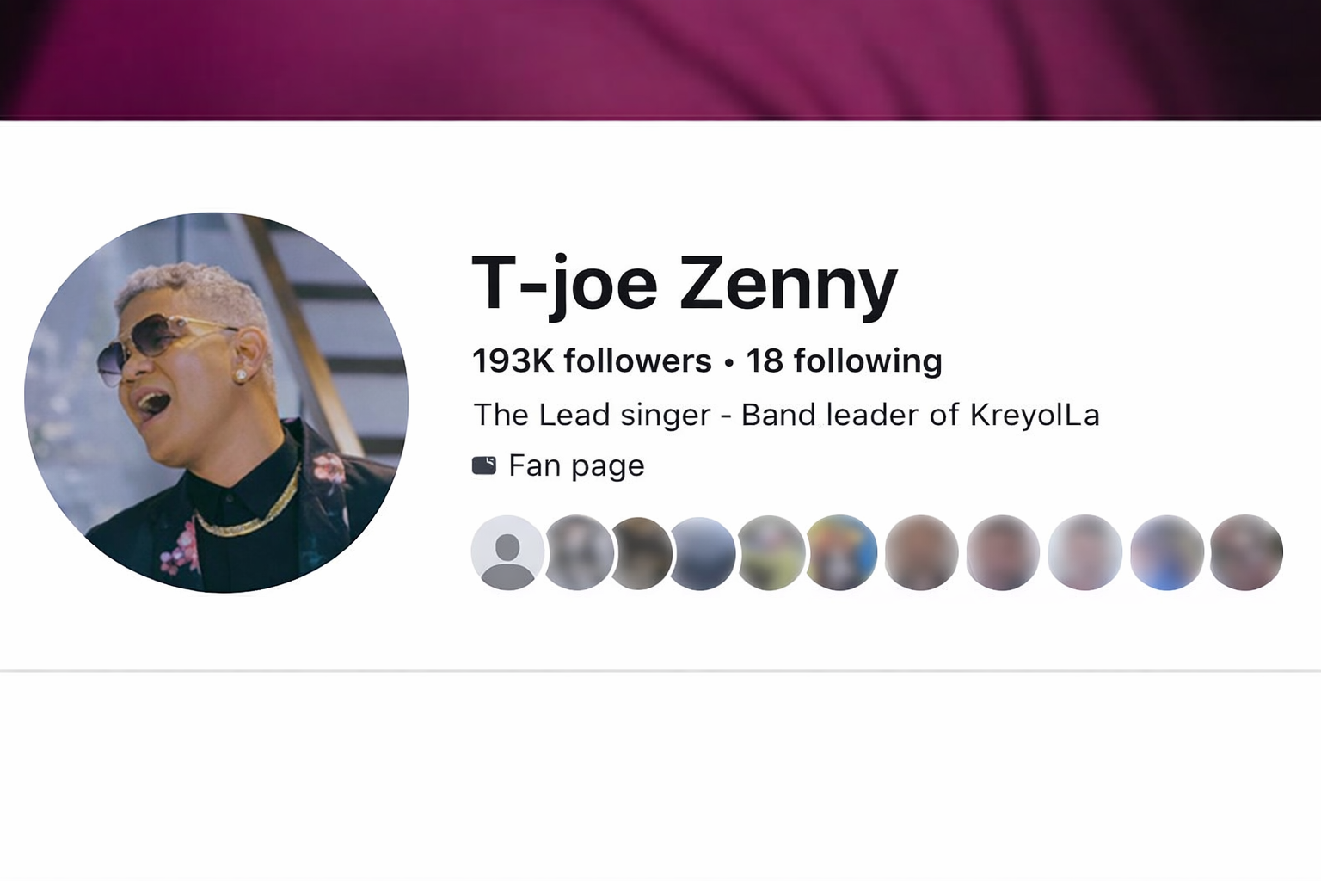Viewport: 1321px width, 881px height.
Task: Open the 193K followers list
Action: 592,360
